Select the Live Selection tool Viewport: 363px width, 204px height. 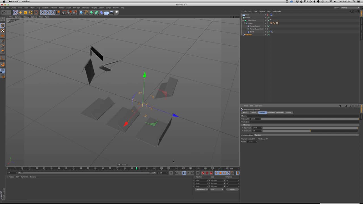coord(15,12)
